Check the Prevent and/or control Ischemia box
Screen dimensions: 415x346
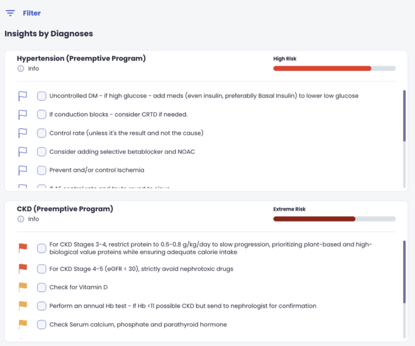coord(42,170)
